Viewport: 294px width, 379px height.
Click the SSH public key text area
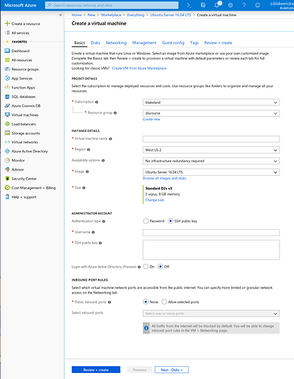click(x=211, y=249)
